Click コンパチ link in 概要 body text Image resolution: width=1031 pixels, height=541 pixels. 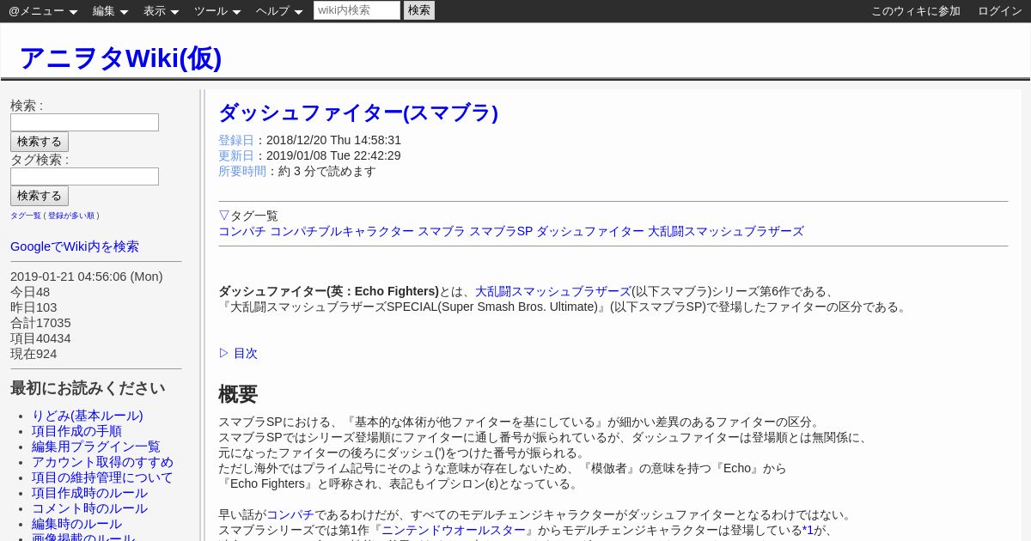coord(290,514)
